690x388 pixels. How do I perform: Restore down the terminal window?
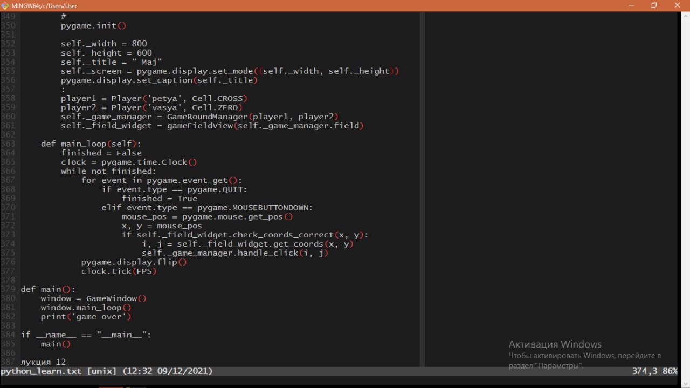(654, 5)
